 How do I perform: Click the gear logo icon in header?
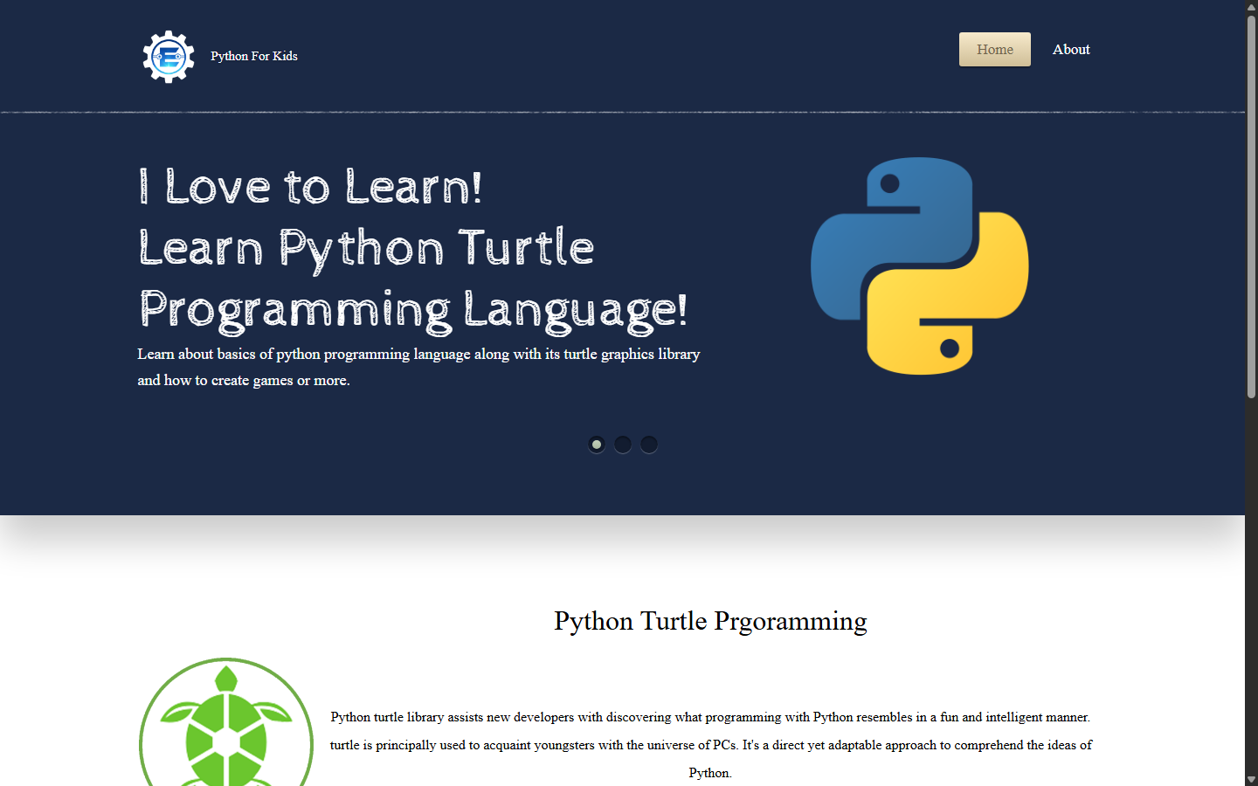168,57
